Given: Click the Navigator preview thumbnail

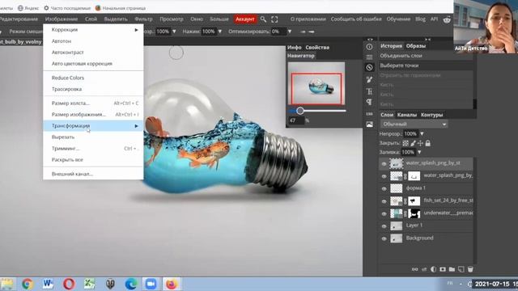Looking at the screenshot, I should click(316, 83).
